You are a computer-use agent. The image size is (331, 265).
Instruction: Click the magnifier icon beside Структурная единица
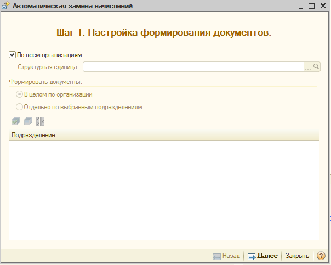(x=316, y=67)
